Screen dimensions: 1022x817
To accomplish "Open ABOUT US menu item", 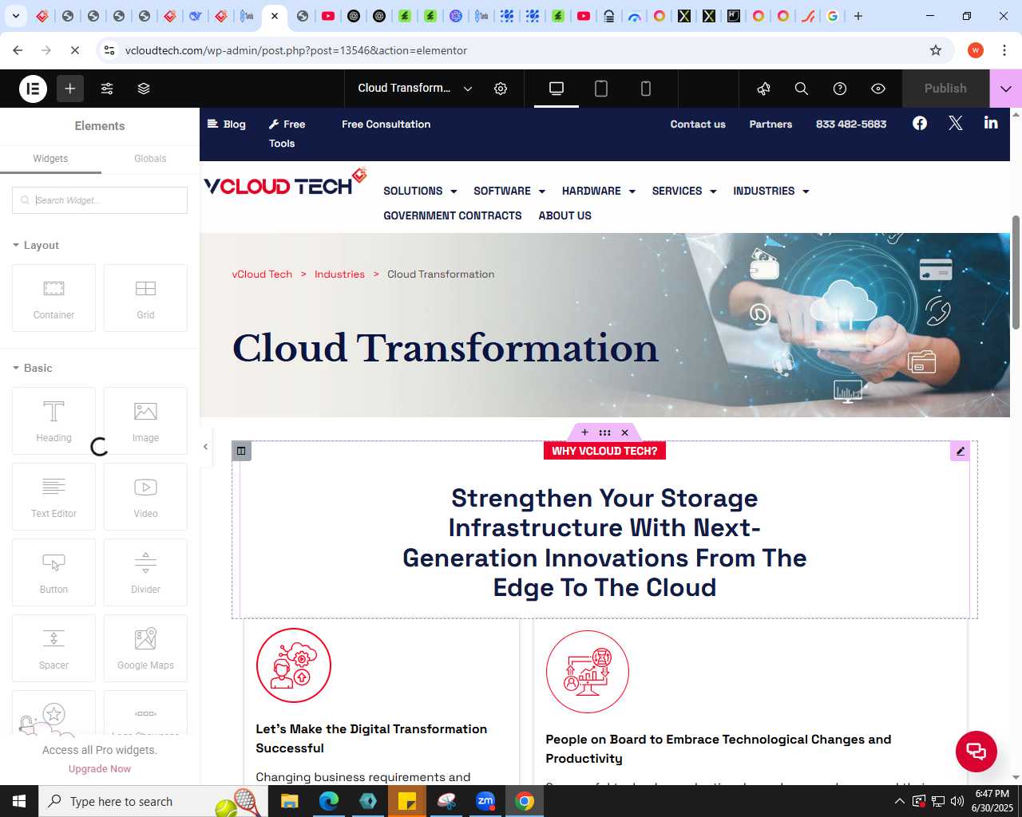I will [565, 215].
